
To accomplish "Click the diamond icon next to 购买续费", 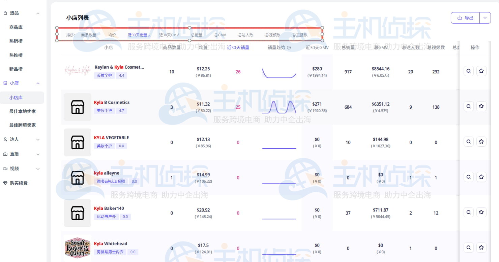I will coord(5,183).
